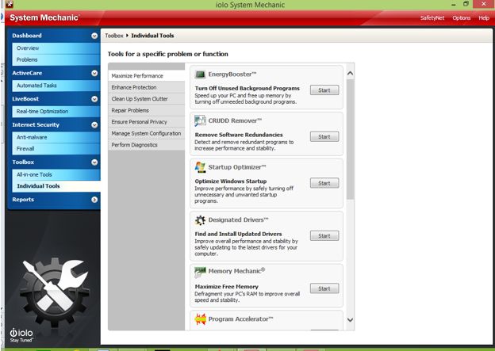The image size is (495, 351).
Task: Click the Memory Mechanic chip icon
Action: 200,272
